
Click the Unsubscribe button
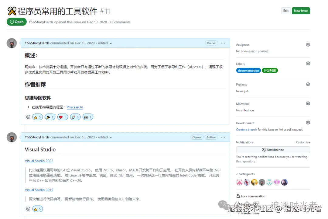pyautogui.click(x=272, y=150)
